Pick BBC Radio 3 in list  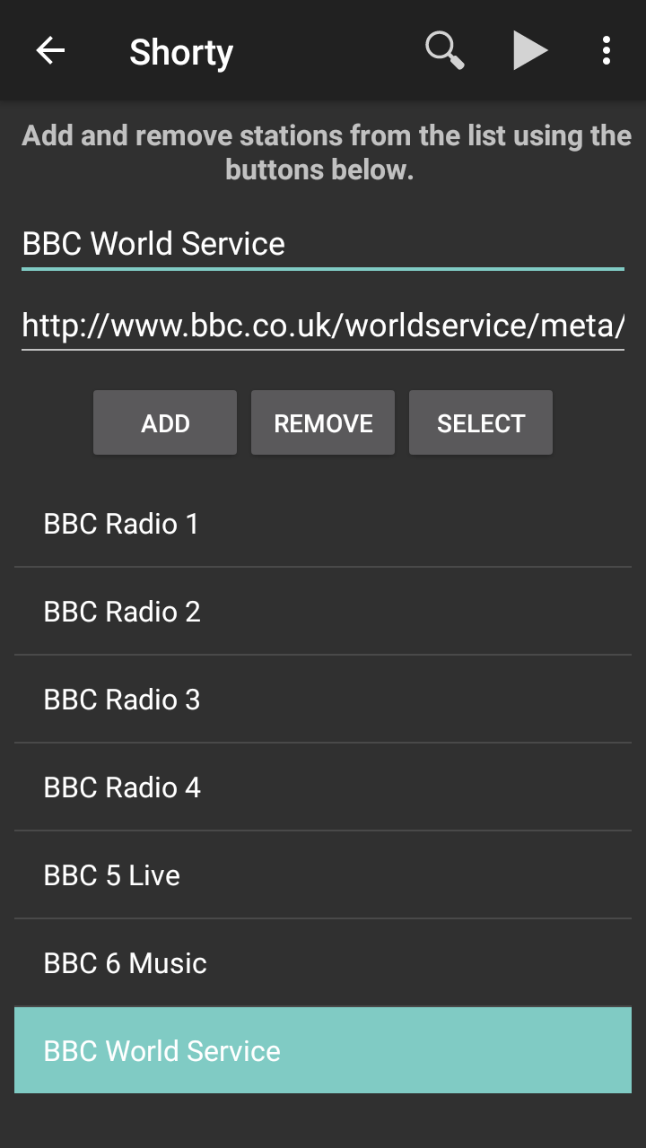(x=323, y=700)
